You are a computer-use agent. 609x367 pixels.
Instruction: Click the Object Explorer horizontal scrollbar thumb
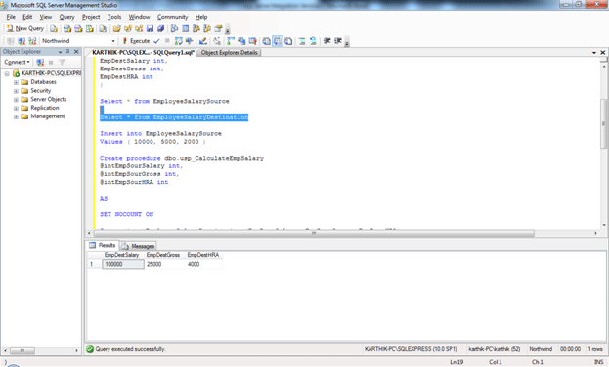(x=22, y=350)
